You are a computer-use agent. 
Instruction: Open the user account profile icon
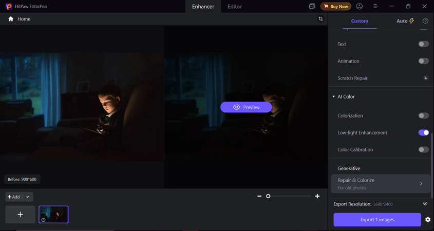(x=359, y=6)
